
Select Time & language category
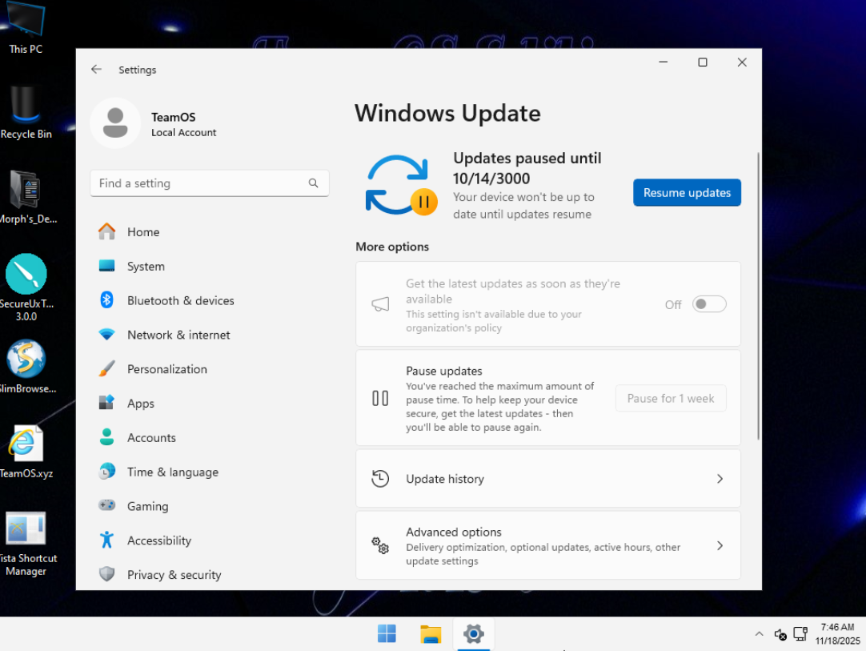(172, 472)
